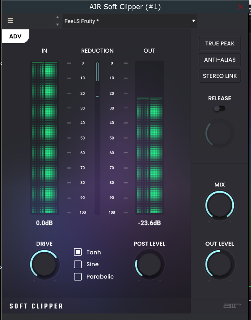The width and height of the screenshot is (251, 320).
Task: Click the REDUCTION heading label
Action: tap(97, 51)
